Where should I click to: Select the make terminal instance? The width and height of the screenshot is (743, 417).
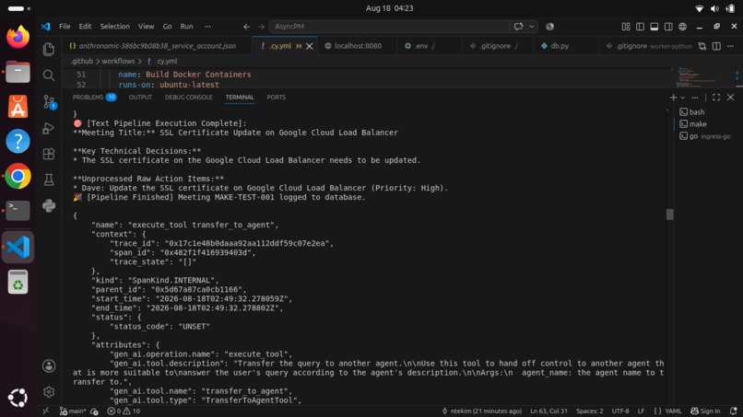point(698,124)
